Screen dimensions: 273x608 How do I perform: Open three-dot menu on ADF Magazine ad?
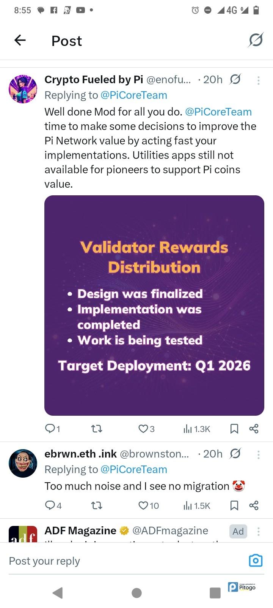click(x=258, y=531)
